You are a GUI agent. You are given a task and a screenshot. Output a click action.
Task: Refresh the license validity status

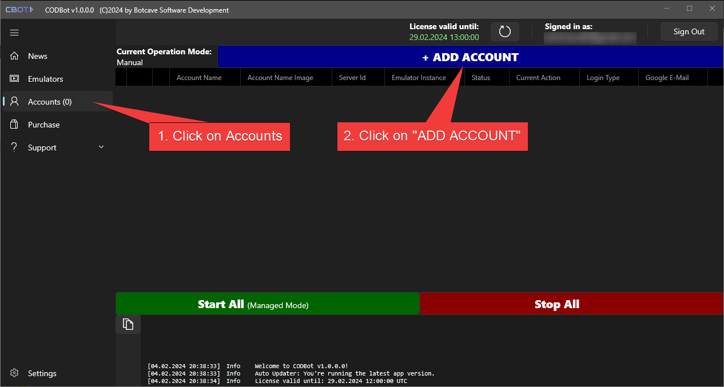(504, 31)
